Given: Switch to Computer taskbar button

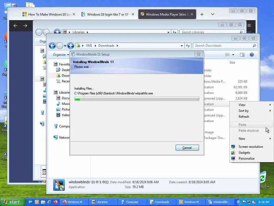Looking at the screenshot, I should 132,202.
